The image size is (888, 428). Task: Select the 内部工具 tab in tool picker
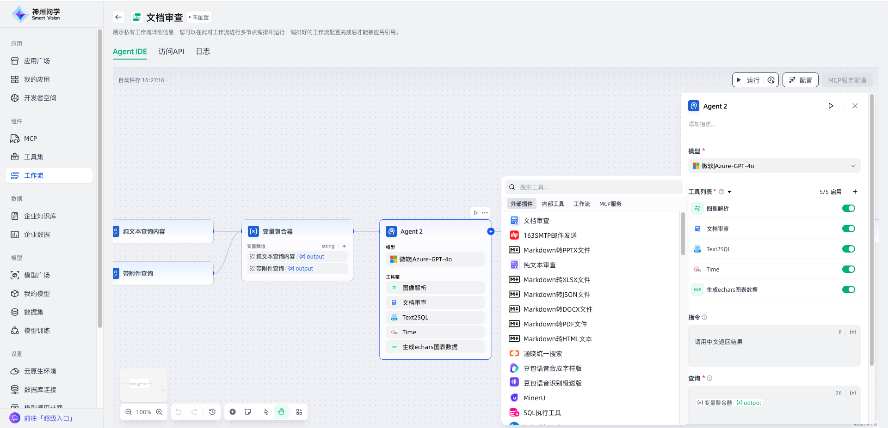click(553, 204)
